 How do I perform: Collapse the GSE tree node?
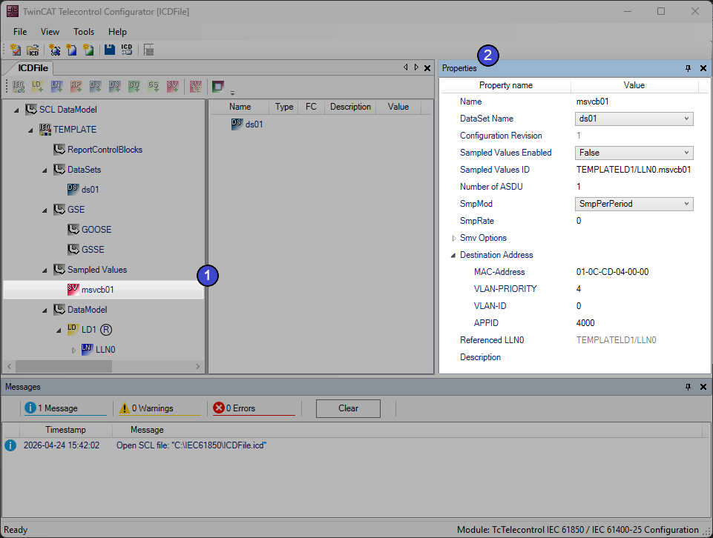point(45,210)
